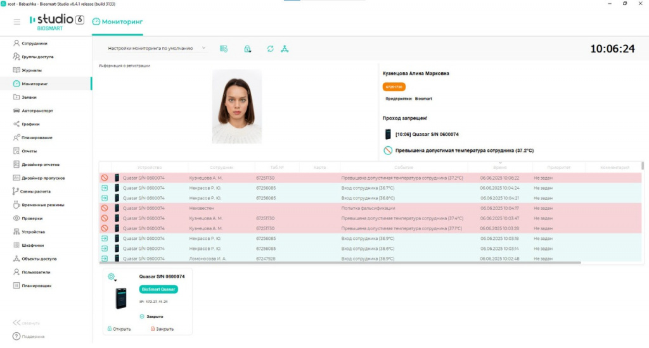Sort by the Устройство column header
649x348 pixels.
click(x=150, y=168)
